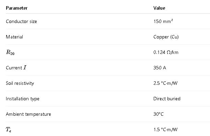Select the 2.5 °C·m/W value

point(165,83)
